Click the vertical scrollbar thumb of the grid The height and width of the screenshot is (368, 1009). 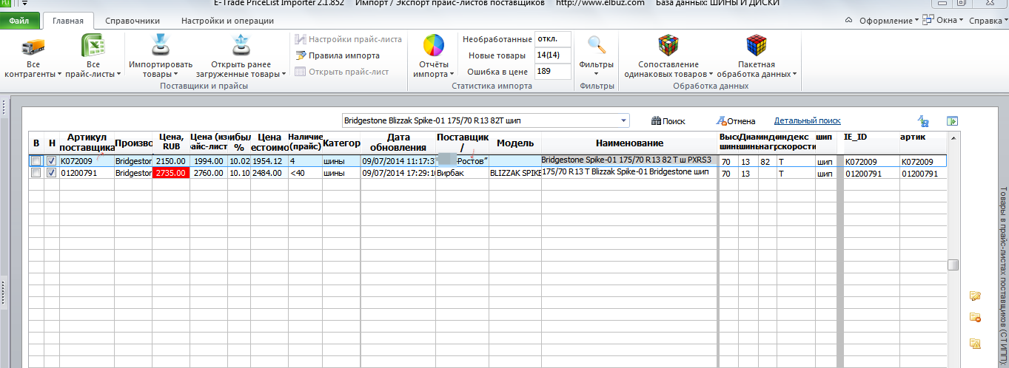954,266
